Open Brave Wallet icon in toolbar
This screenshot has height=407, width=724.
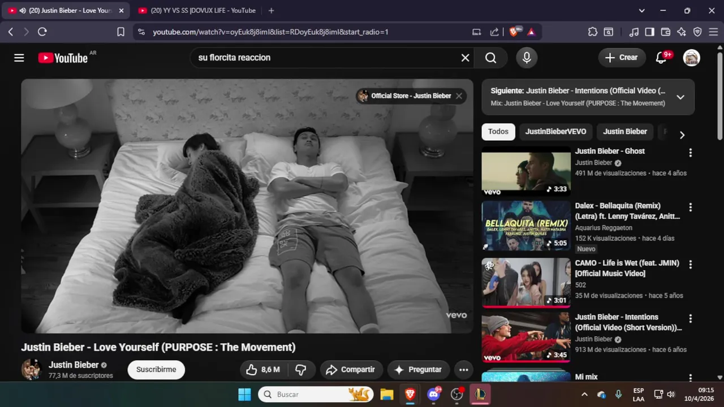click(666, 32)
